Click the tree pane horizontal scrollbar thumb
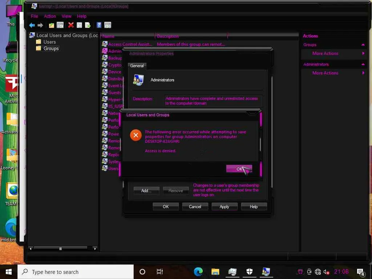 coord(61,248)
